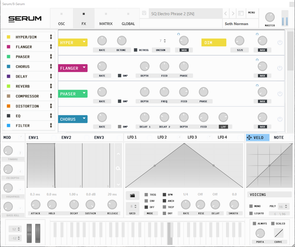Image resolution: width=295 pixels, height=247 pixels.
Task: Toggle the Phaser effect power icon
Action: click(280, 94)
